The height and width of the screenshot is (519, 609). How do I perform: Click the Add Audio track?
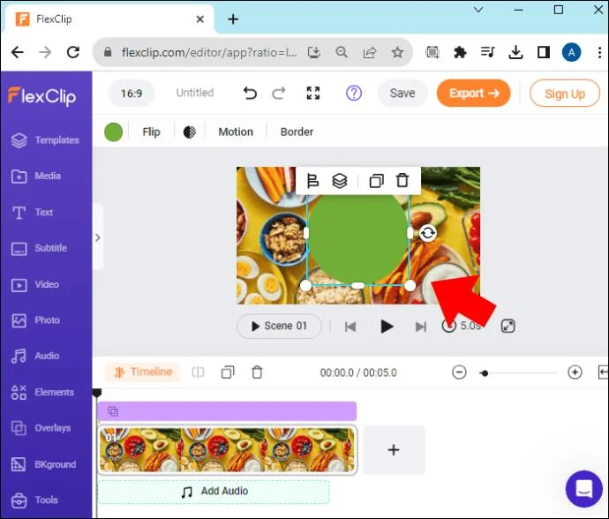[x=214, y=492]
